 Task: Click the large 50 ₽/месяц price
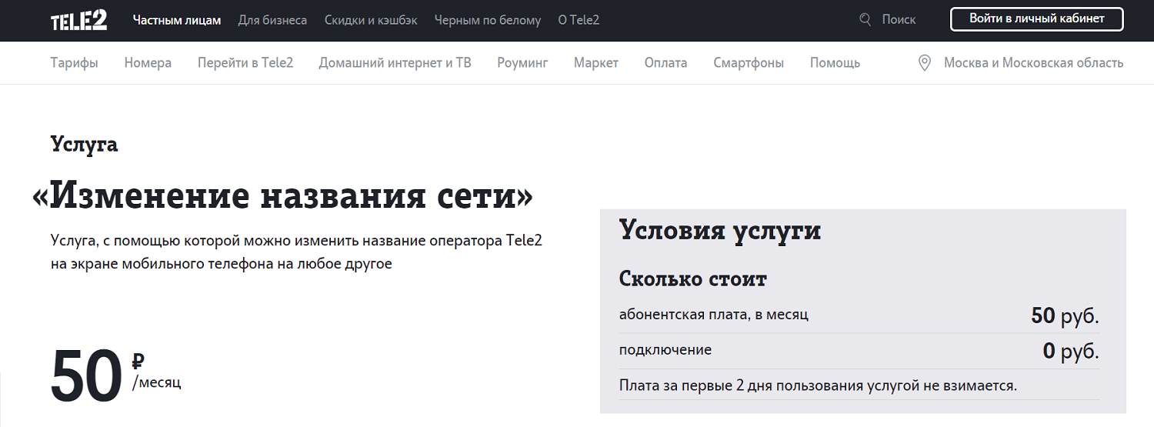[116, 375]
